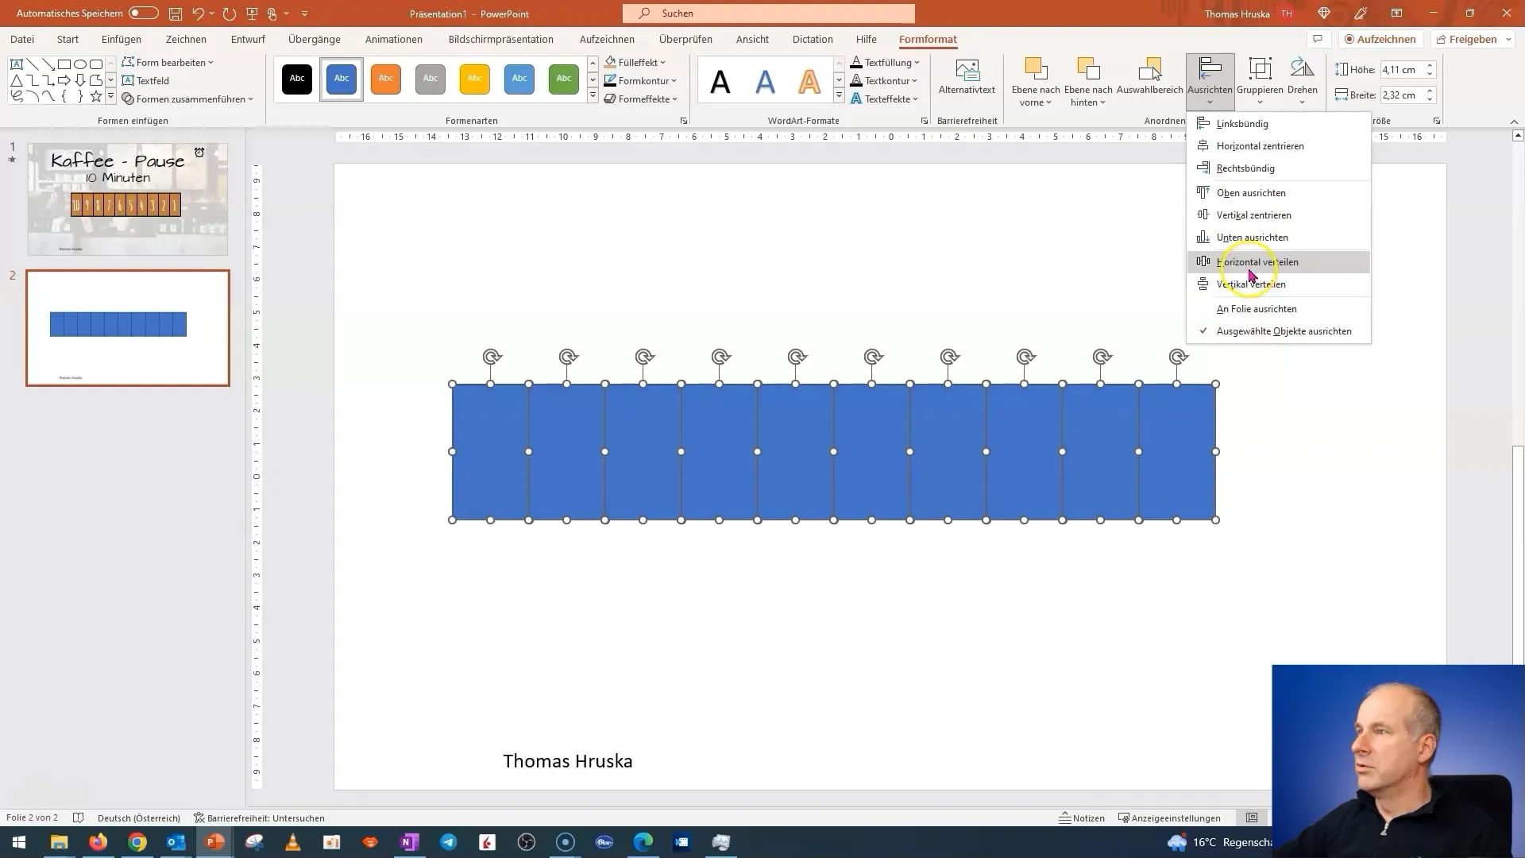Click the Alternativtext button

pyautogui.click(x=967, y=77)
